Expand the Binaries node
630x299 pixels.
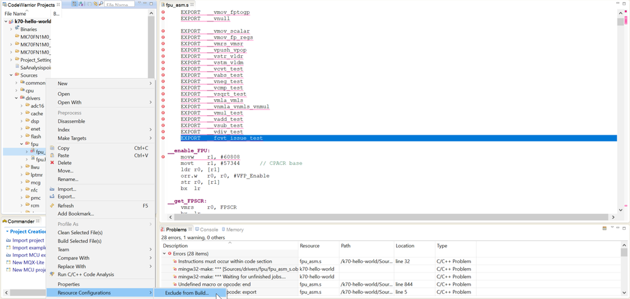11,29
